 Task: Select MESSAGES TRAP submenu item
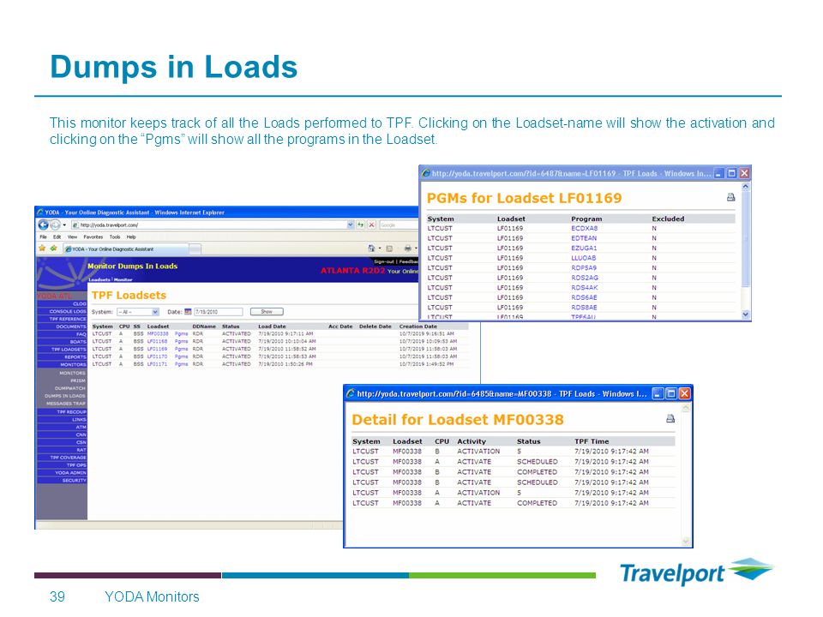pyautogui.click(x=66, y=404)
